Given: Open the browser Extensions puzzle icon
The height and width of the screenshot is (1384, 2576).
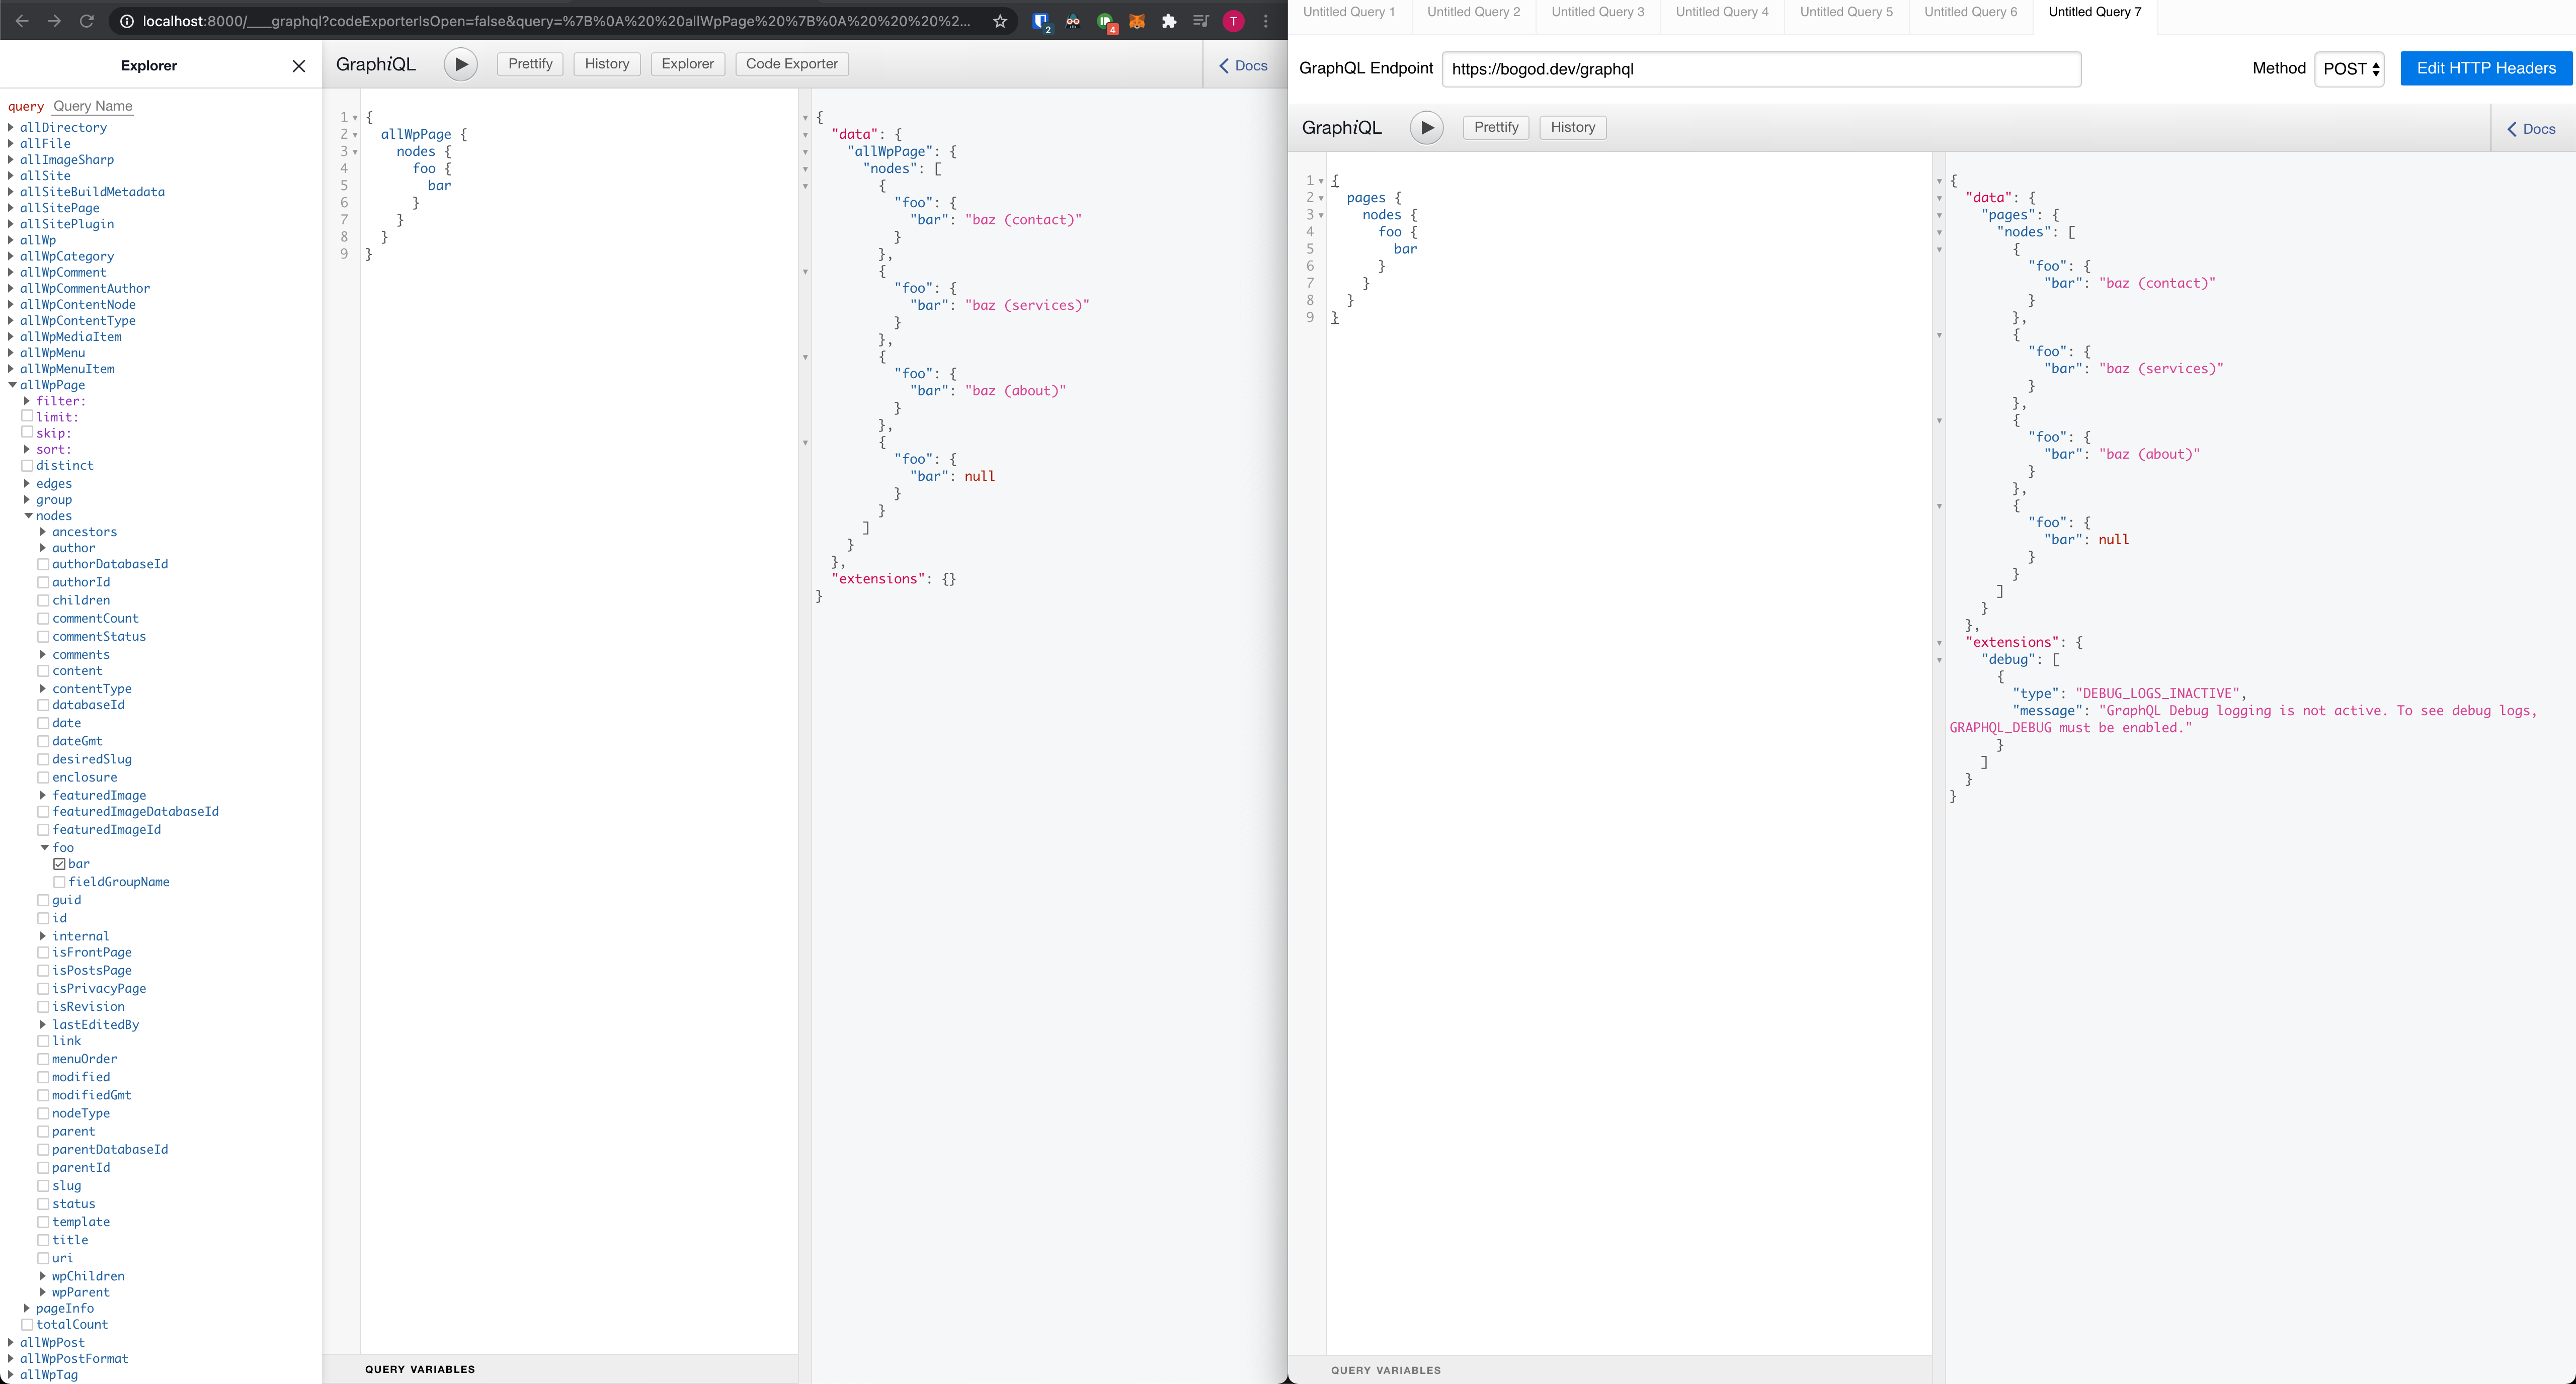Looking at the screenshot, I should pos(1169,21).
